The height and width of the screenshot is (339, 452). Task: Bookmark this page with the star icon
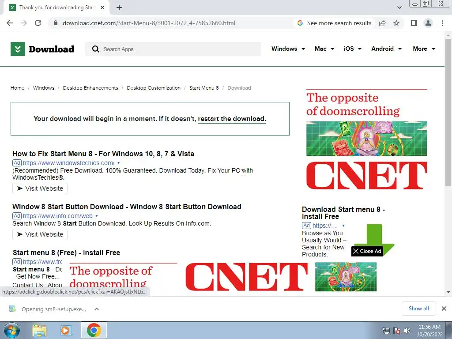[x=396, y=23]
